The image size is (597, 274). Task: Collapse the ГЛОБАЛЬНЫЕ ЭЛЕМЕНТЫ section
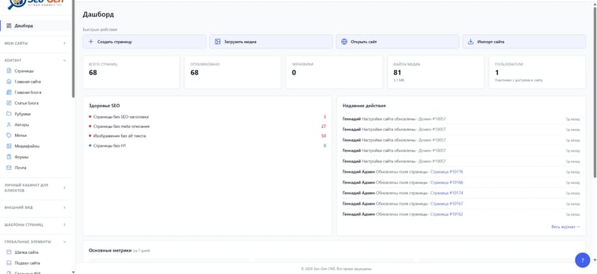click(x=35, y=242)
